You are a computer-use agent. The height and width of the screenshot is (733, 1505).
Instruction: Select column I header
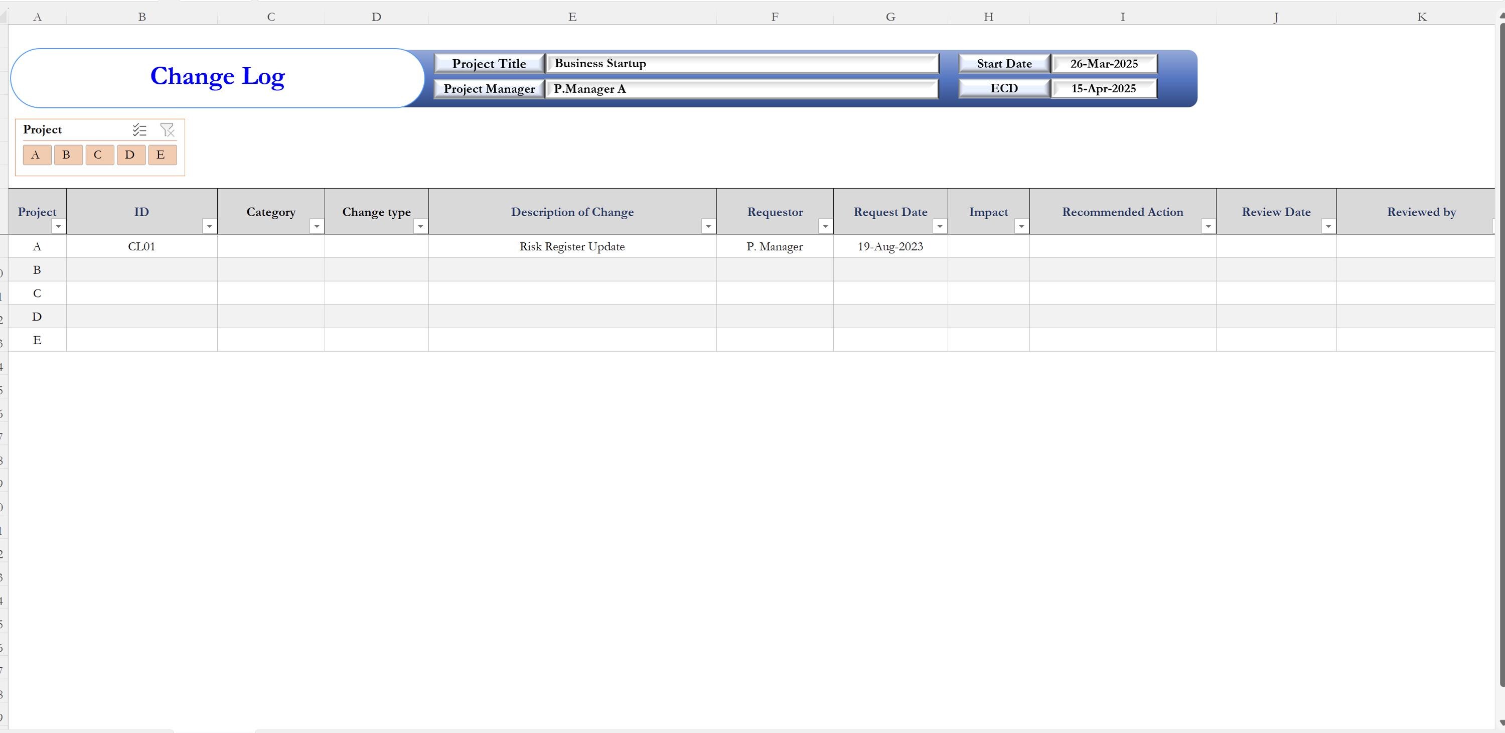[1123, 17]
